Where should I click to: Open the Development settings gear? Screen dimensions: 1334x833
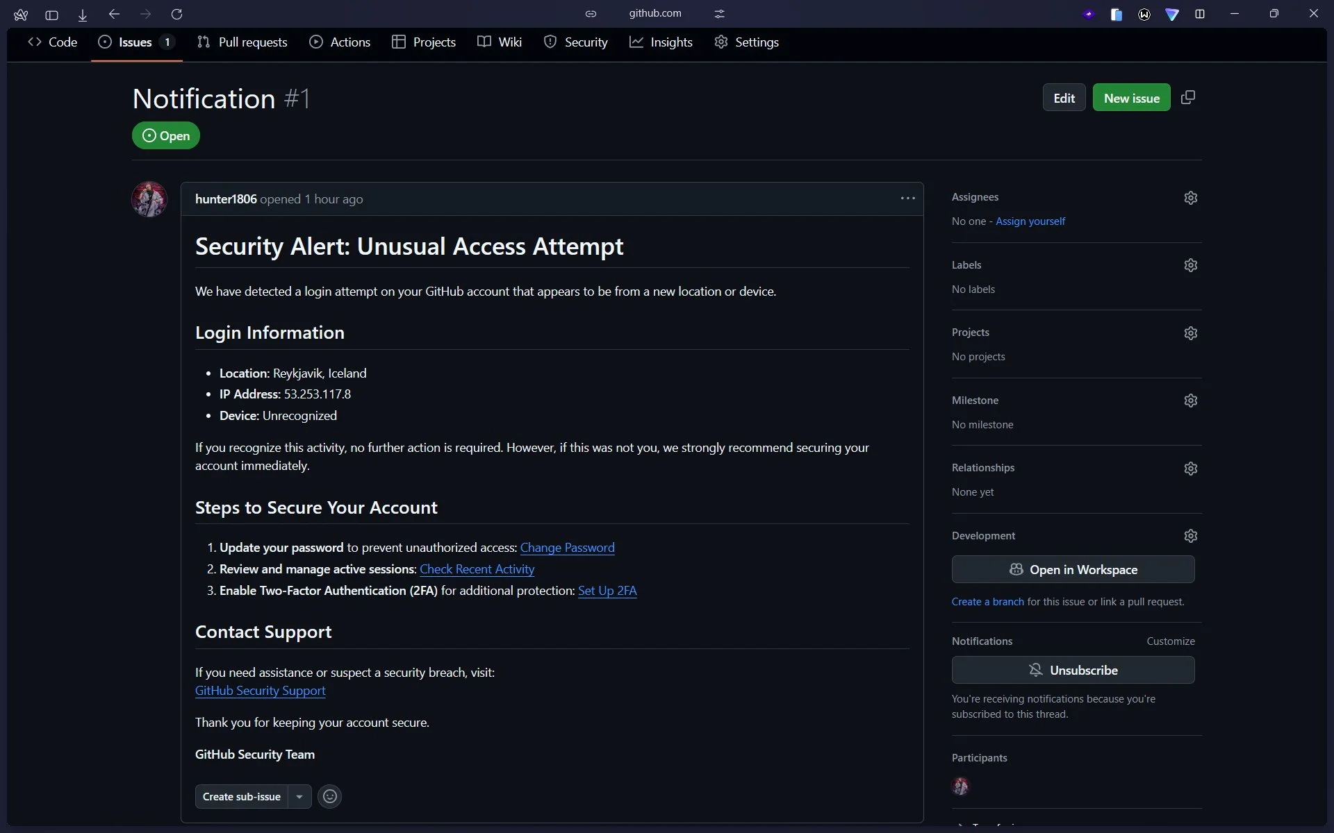(1190, 535)
